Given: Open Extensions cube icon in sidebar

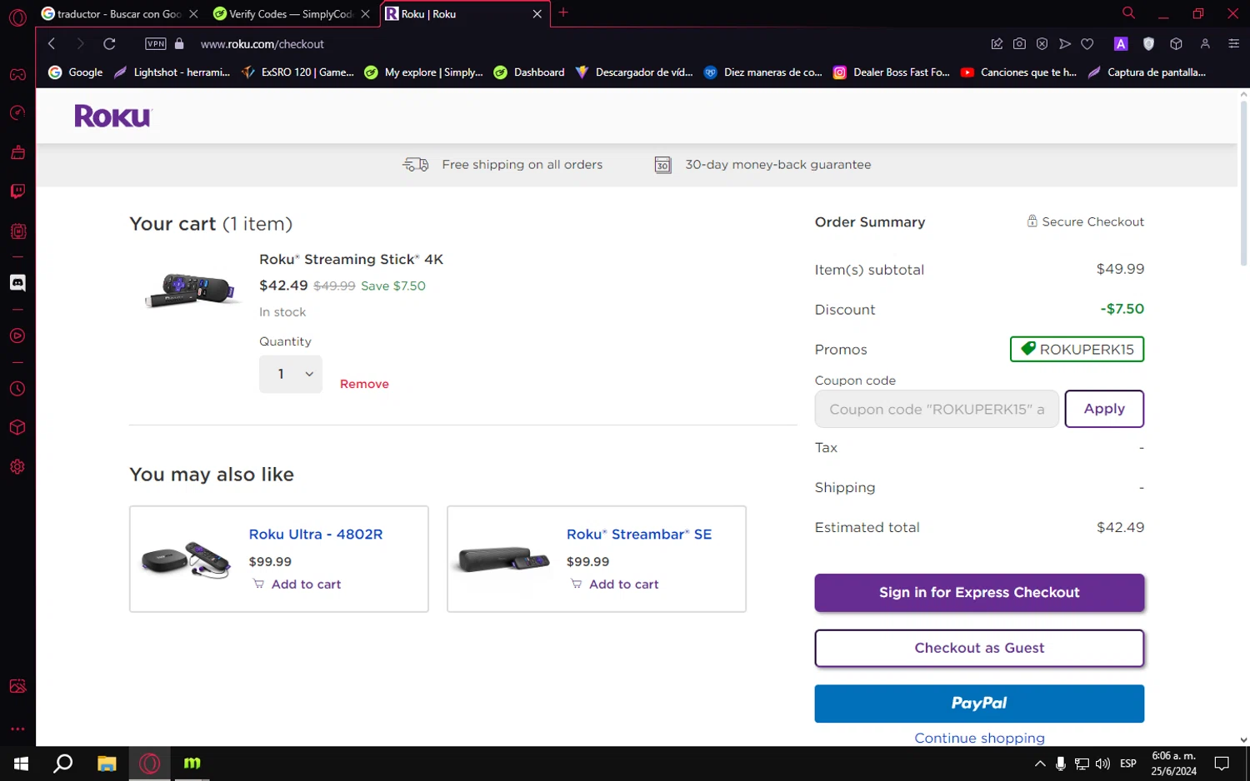Looking at the screenshot, I should point(17,428).
